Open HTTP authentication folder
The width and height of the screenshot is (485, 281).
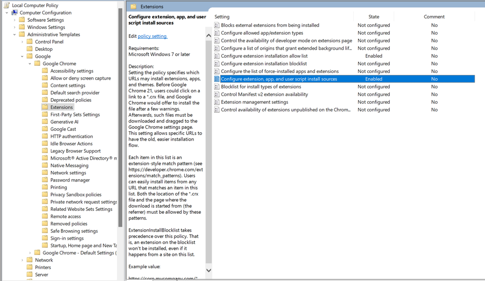72,136
